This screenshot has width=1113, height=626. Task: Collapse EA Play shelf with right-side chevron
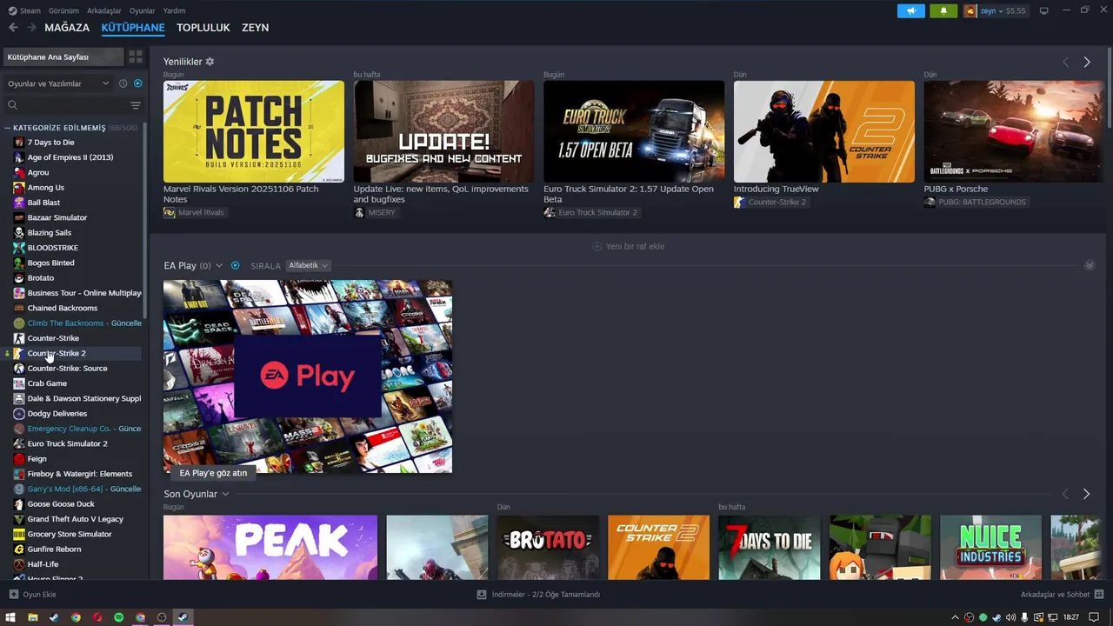[x=1090, y=265]
